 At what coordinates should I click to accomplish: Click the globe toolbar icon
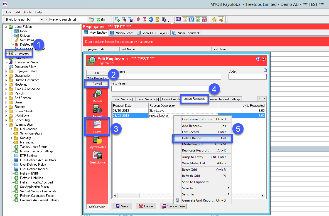coord(151,19)
